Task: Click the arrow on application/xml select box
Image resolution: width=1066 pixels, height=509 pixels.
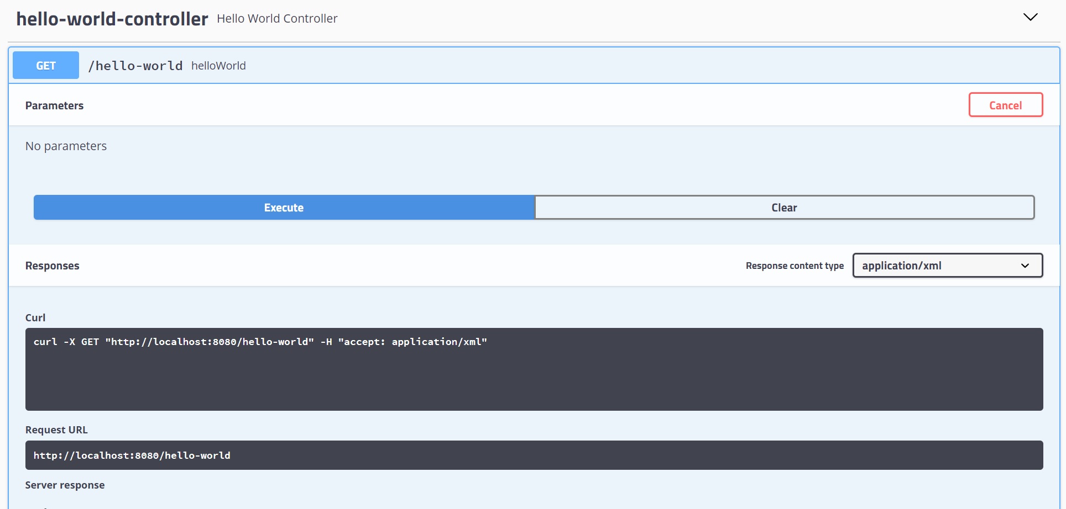Action: tap(1025, 266)
